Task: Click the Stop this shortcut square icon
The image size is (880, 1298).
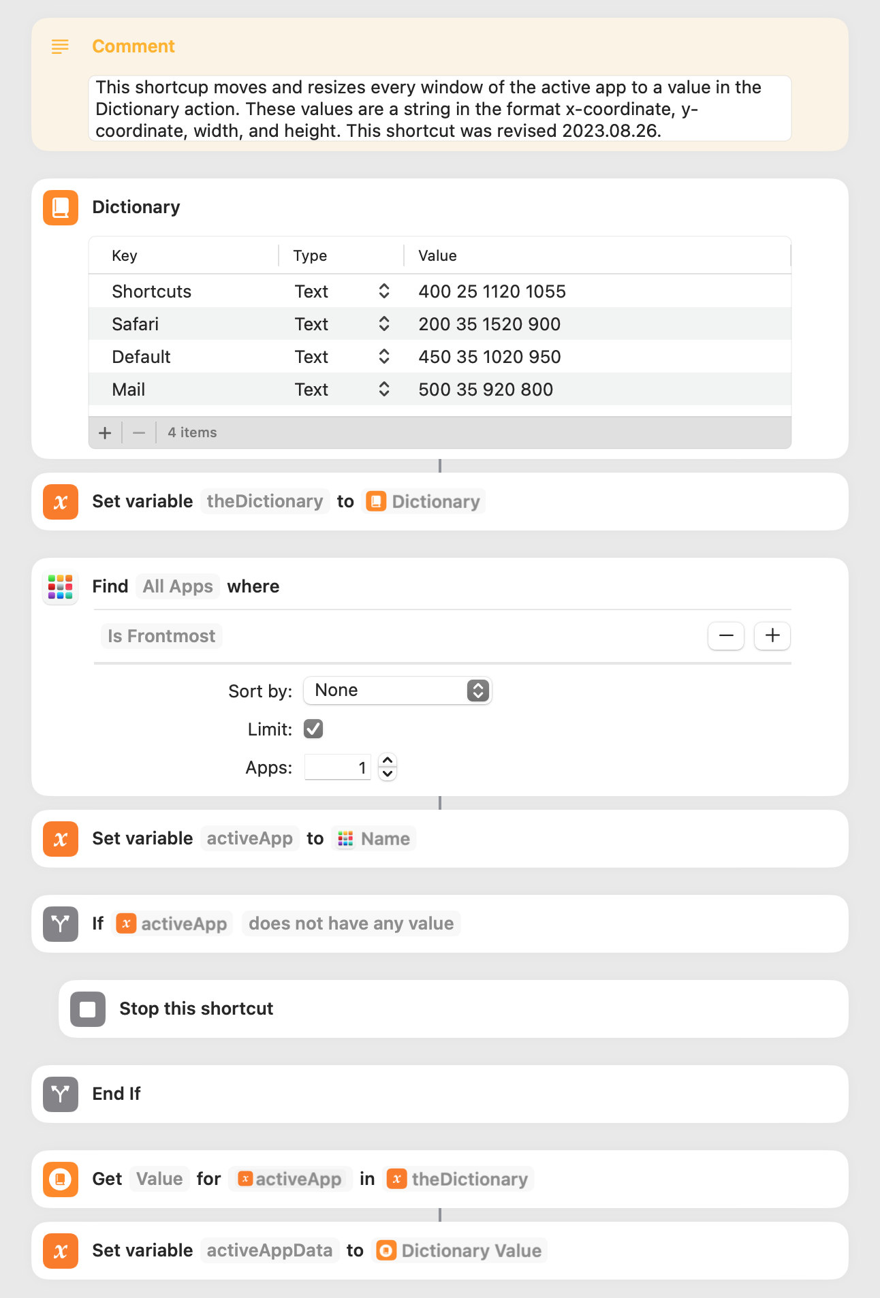Action: 88,1009
